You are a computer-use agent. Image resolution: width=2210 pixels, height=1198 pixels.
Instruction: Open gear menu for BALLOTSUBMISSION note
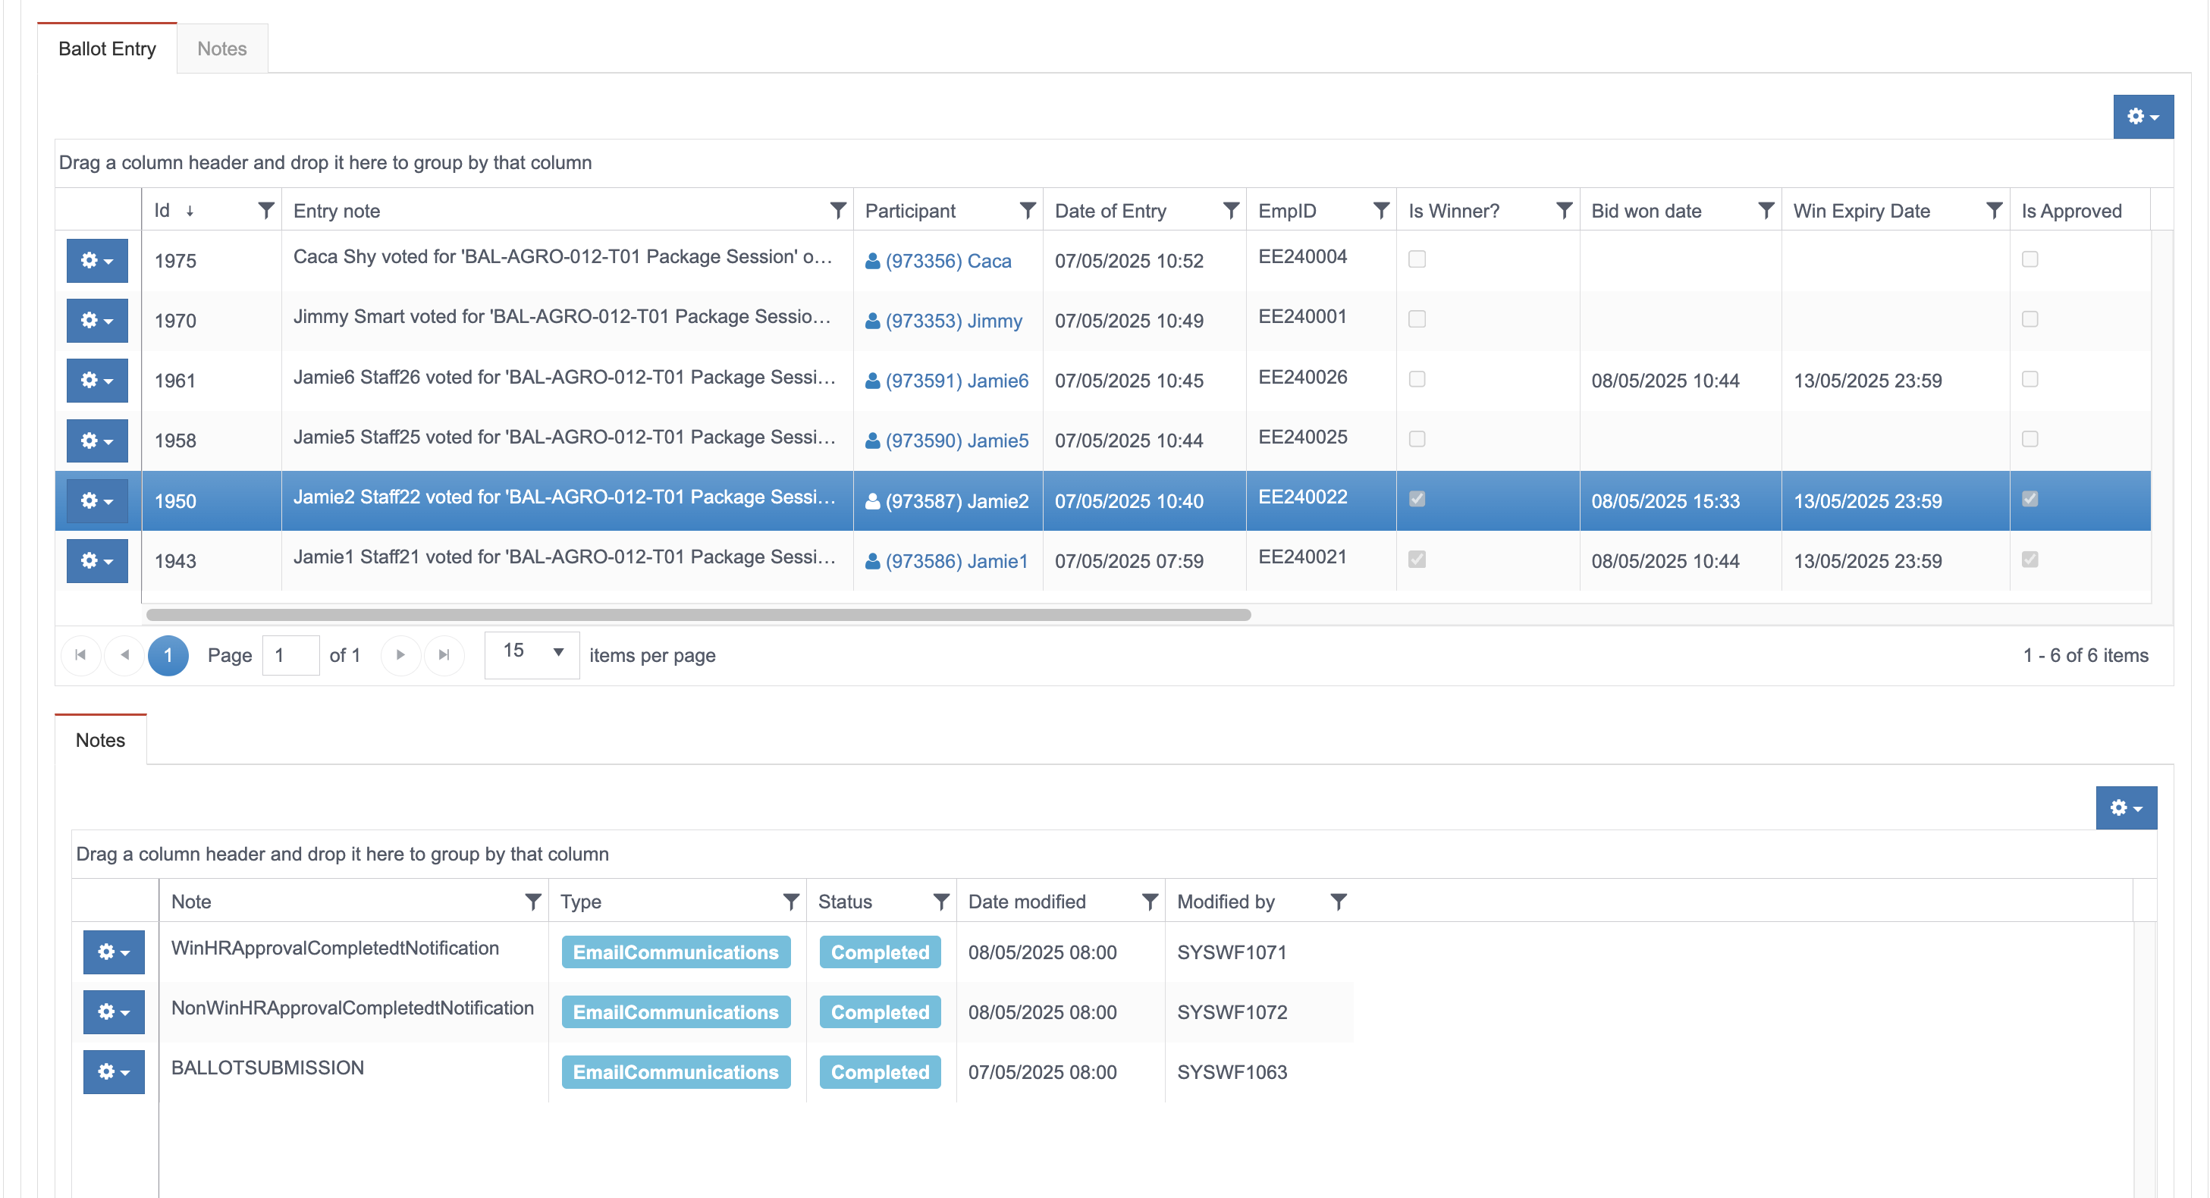[x=113, y=1071]
